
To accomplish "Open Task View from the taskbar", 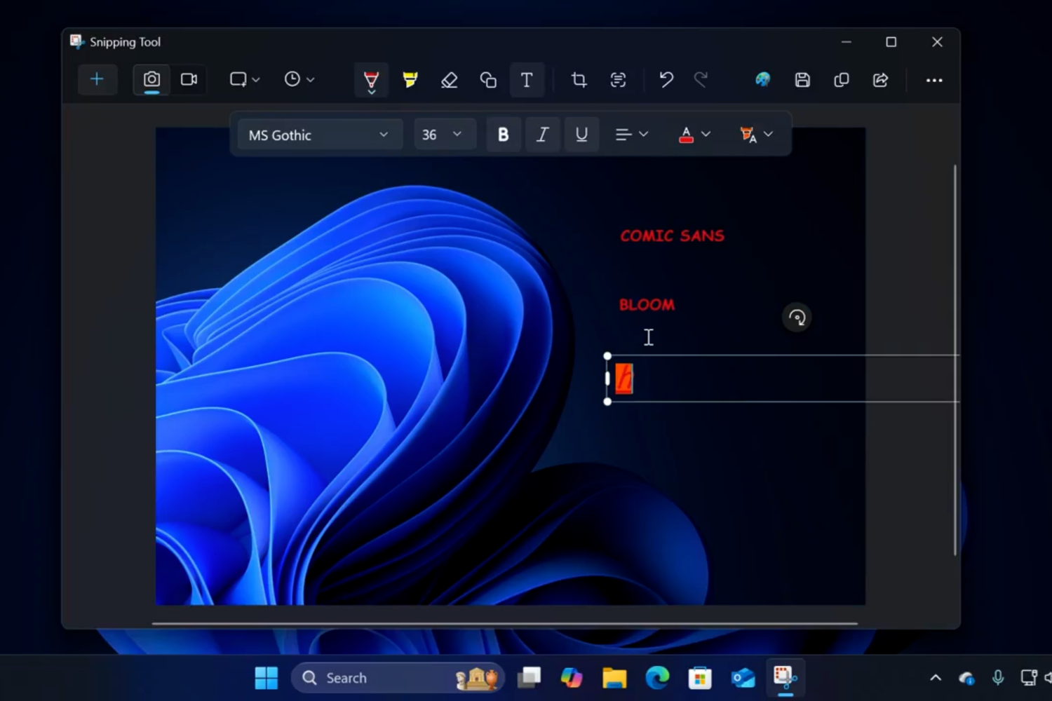I will coord(530,678).
